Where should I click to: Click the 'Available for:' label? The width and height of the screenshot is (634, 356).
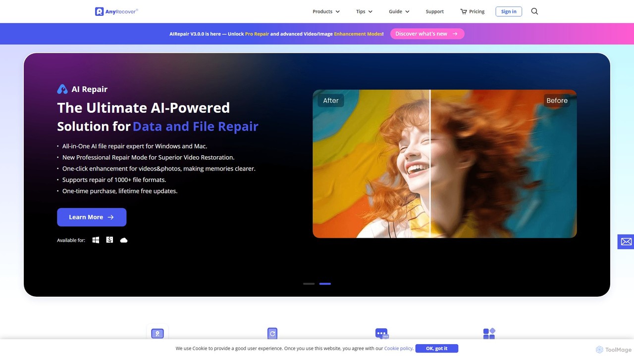(x=71, y=240)
